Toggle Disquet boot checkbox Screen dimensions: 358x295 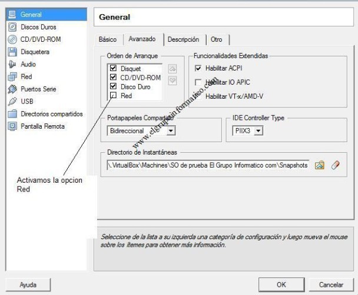click(x=113, y=68)
